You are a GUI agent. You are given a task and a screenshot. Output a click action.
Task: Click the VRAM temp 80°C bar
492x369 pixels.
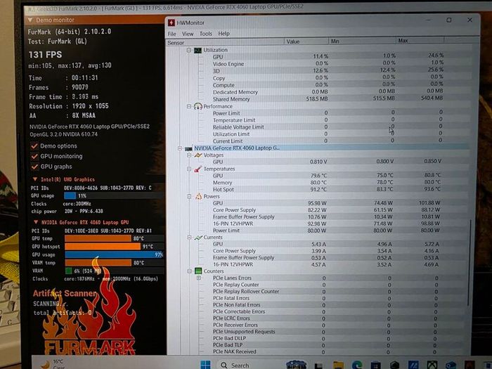coord(98,263)
